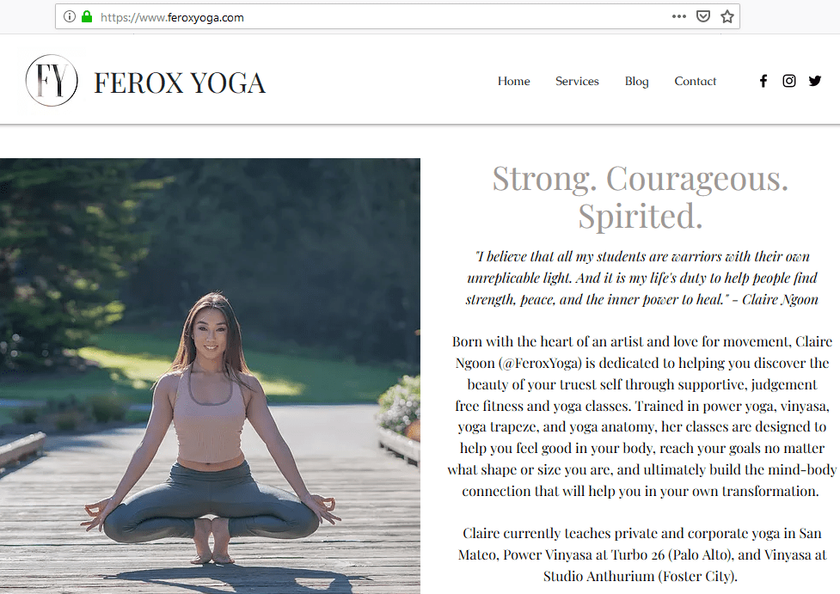Visit Instagram via the header icon
This screenshot has height=594, width=840.
click(x=789, y=81)
